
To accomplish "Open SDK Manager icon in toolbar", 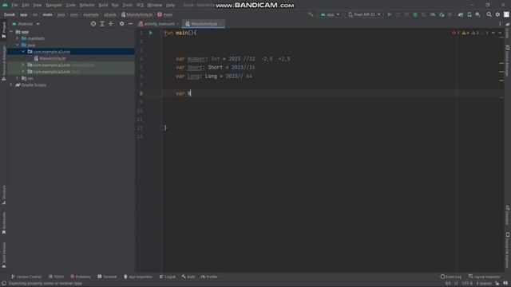I will 477,14.
